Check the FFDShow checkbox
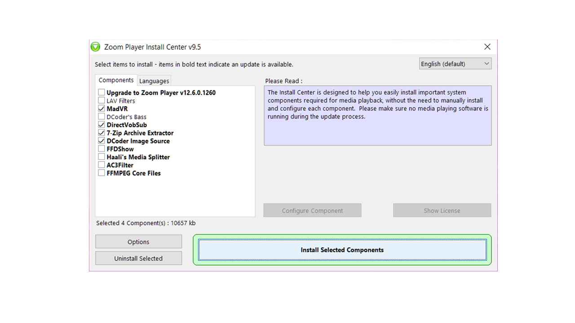The height and width of the screenshot is (323, 575). pyautogui.click(x=102, y=149)
